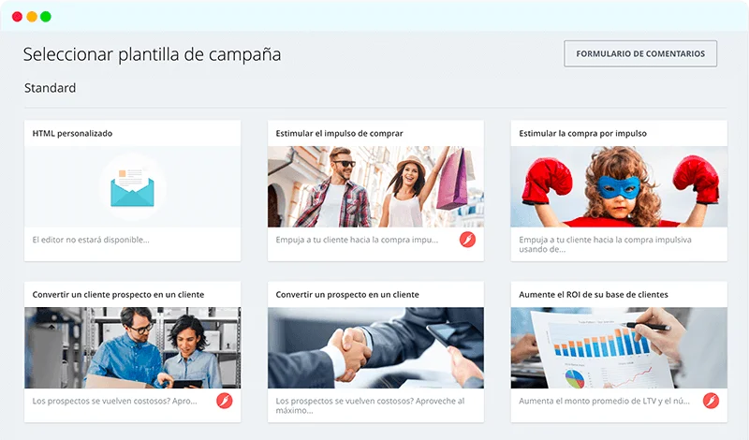Select the envelope icon in HTML personalizado
This screenshot has width=749, height=440.
(132, 187)
